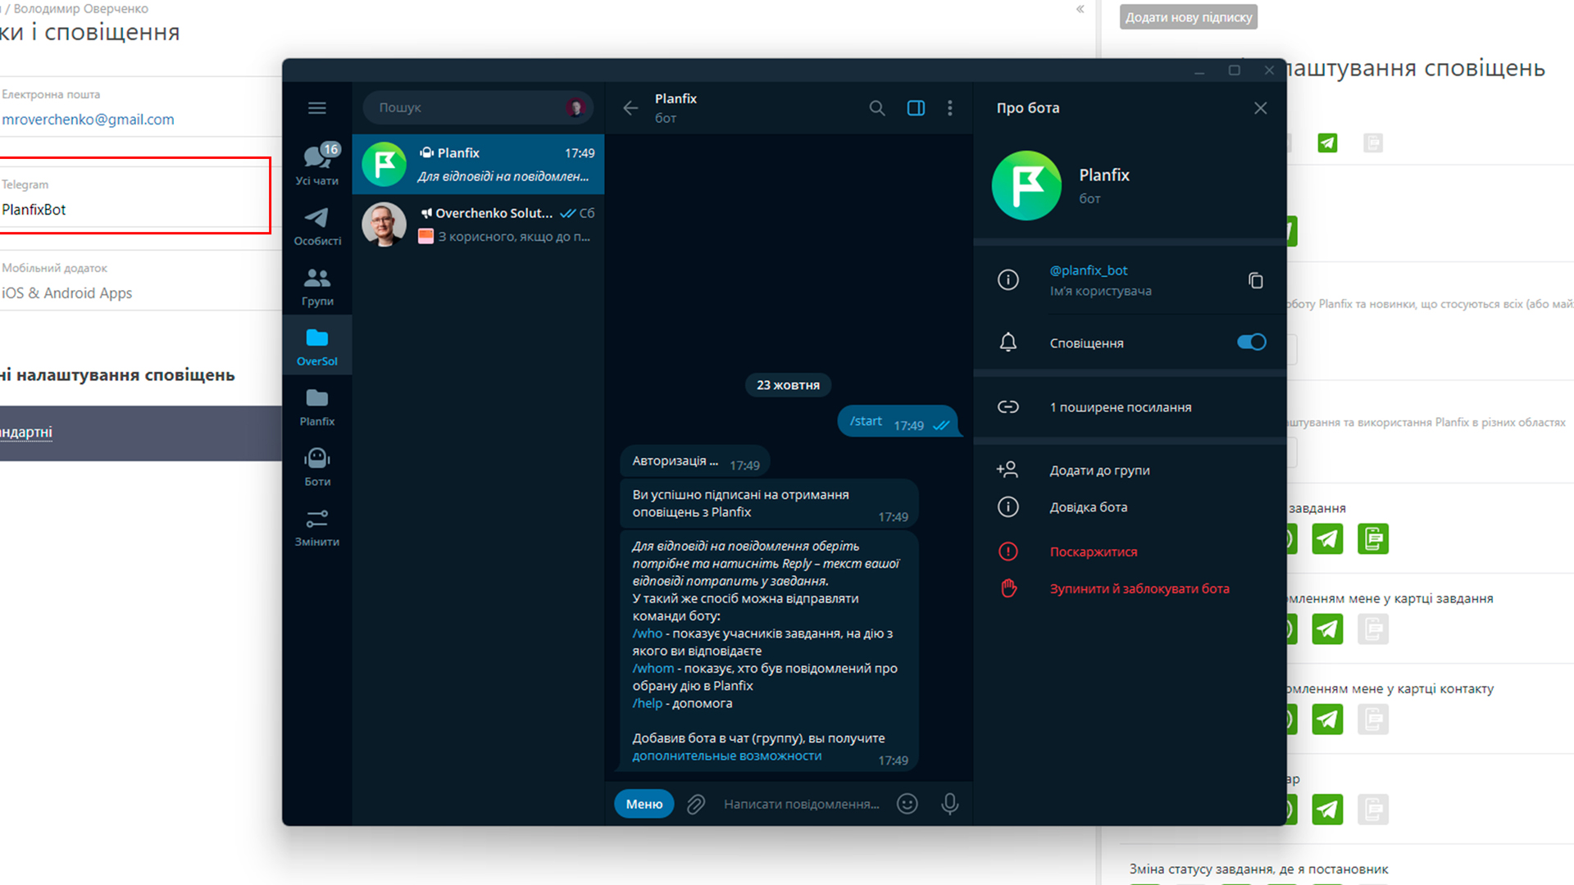Toggle document icon under 'у картці завдання' row
Viewport: 1574px width, 885px height.
pos(1373,629)
